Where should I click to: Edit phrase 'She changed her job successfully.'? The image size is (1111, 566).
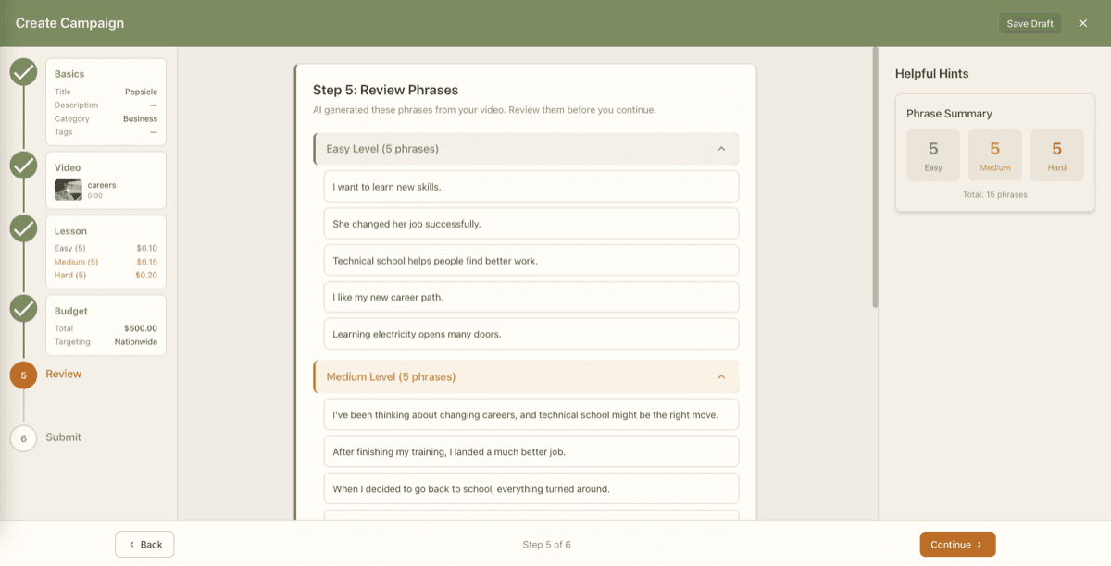[x=531, y=224]
